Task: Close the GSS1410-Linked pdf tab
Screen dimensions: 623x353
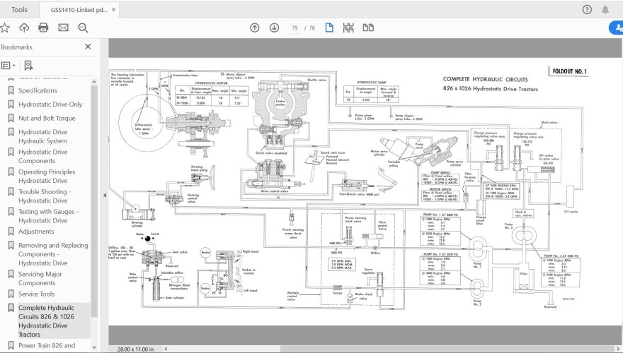Action: (x=113, y=9)
